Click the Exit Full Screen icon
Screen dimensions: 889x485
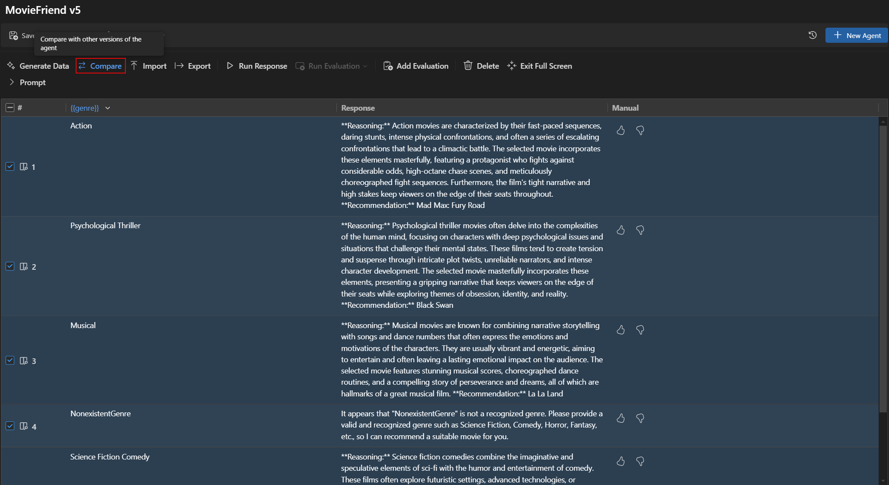[x=512, y=66]
